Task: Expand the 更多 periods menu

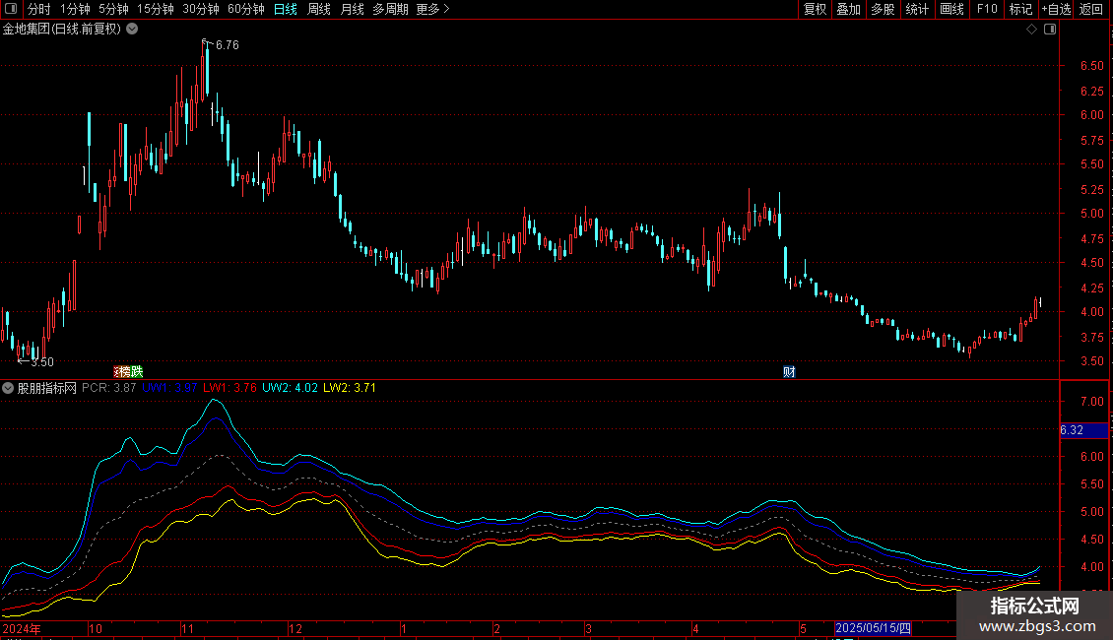Action: (x=432, y=9)
